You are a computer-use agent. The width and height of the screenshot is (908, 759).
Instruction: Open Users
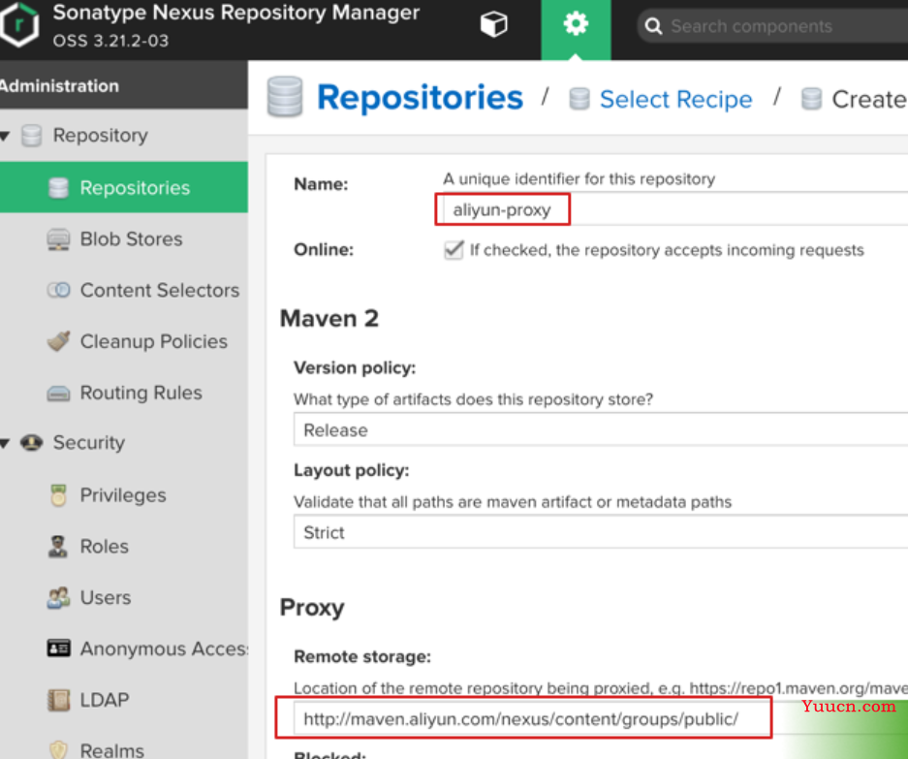tap(106, 597)
